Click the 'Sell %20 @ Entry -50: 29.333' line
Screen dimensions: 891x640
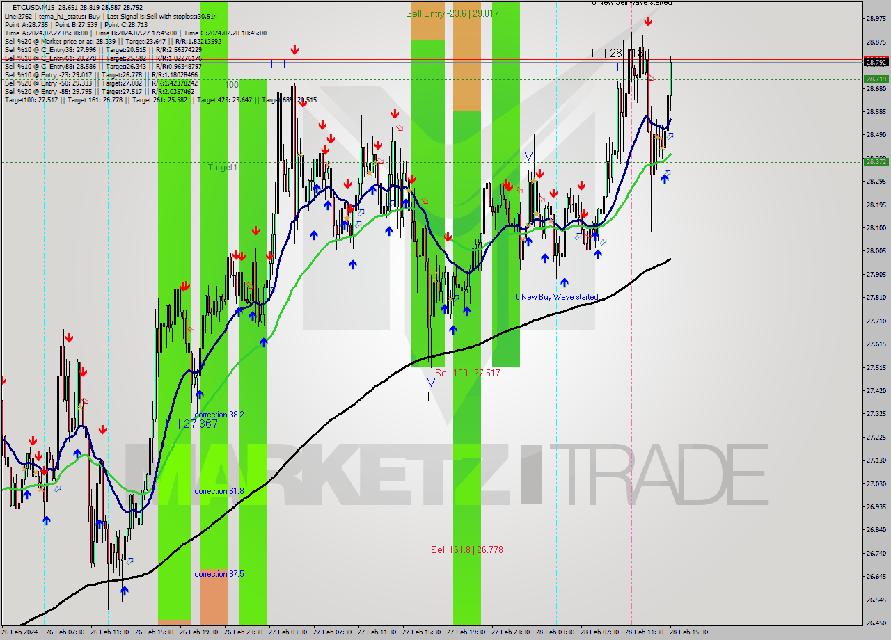pos(102,83)
